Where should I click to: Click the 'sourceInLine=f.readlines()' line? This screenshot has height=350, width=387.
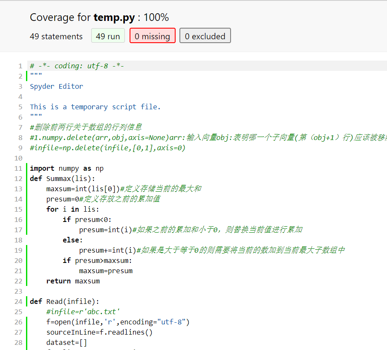[99, 332]
